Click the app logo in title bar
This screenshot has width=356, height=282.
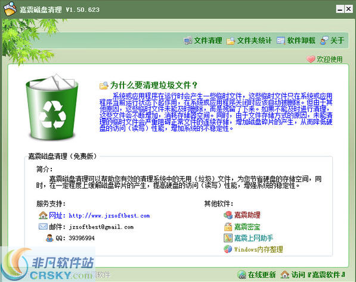(x=10, y=8)
